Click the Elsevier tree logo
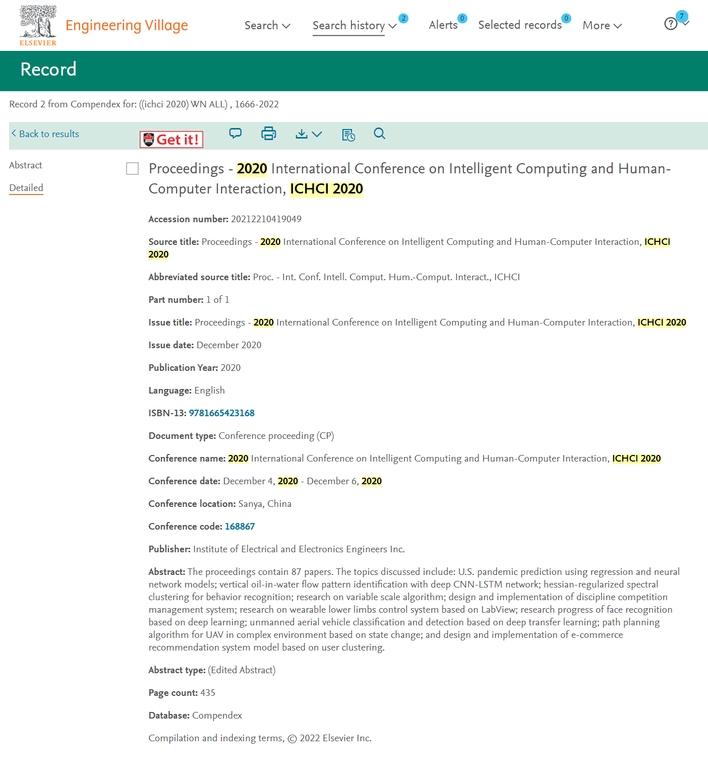The image size is (708, 779). pos(38,25)
